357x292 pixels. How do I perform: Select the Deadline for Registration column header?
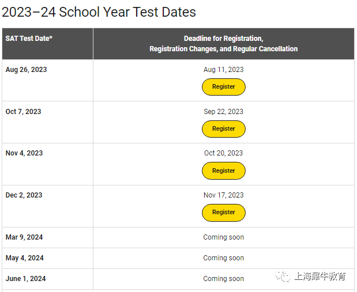coord(224,44)
